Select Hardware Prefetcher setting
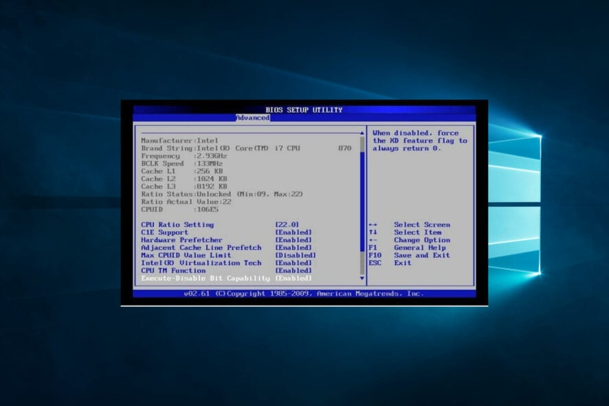The height and width of the screenshot is (406, 609). (x=181, y=240)
